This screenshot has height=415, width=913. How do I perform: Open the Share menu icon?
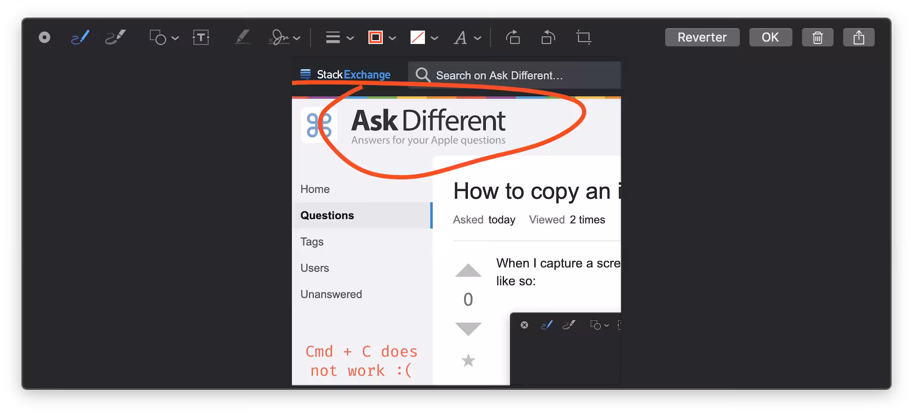[859, 37]
